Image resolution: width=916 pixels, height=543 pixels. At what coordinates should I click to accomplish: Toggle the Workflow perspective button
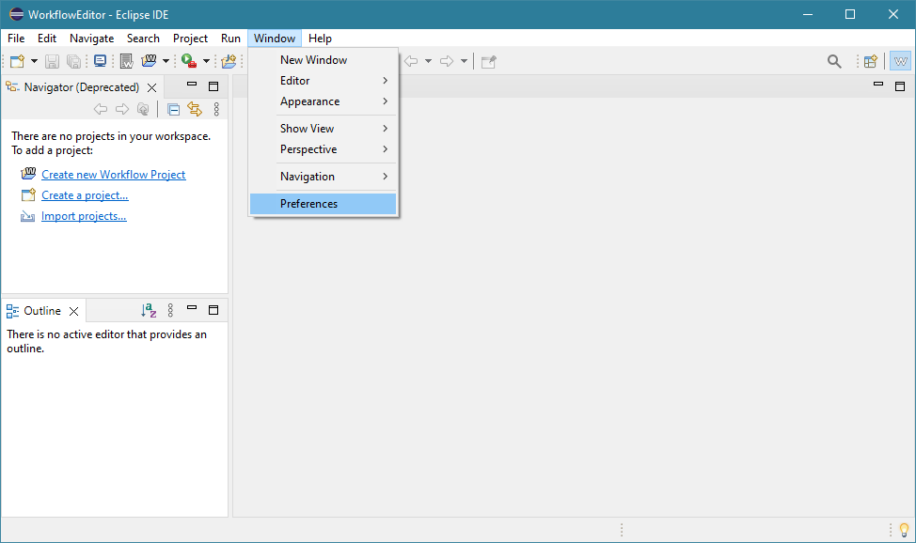900,61
